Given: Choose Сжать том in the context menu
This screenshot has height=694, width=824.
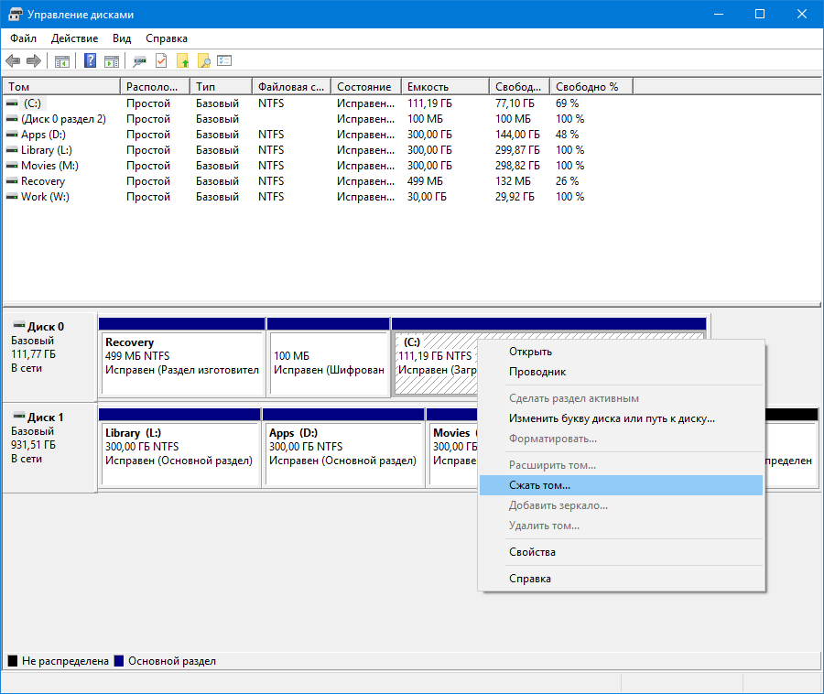Looking at the screenshot, I should [x=539, y=485].
